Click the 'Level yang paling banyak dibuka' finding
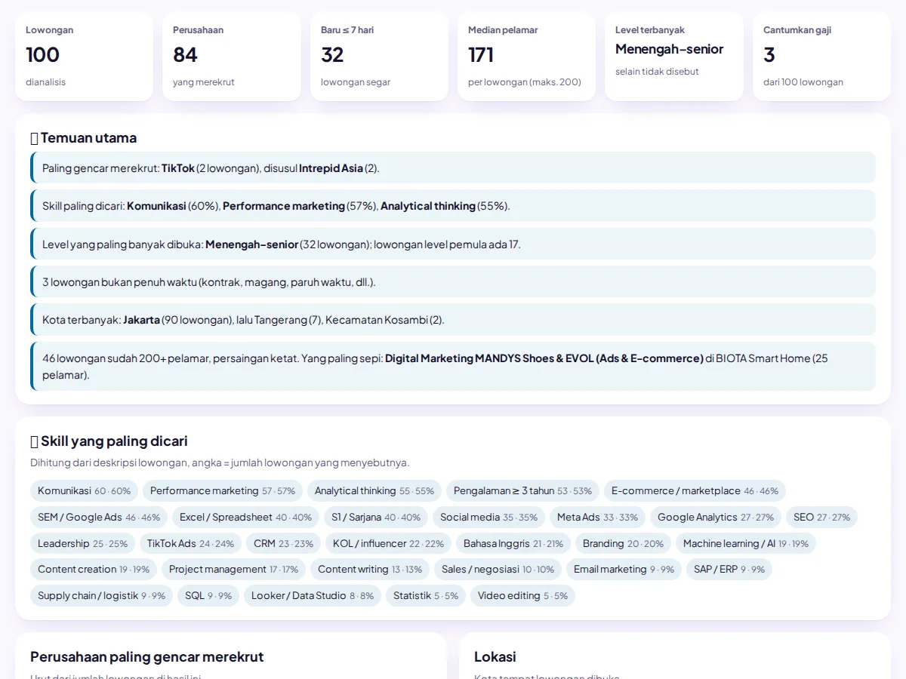This screenshot has width=906, height=679. (453, 244)
